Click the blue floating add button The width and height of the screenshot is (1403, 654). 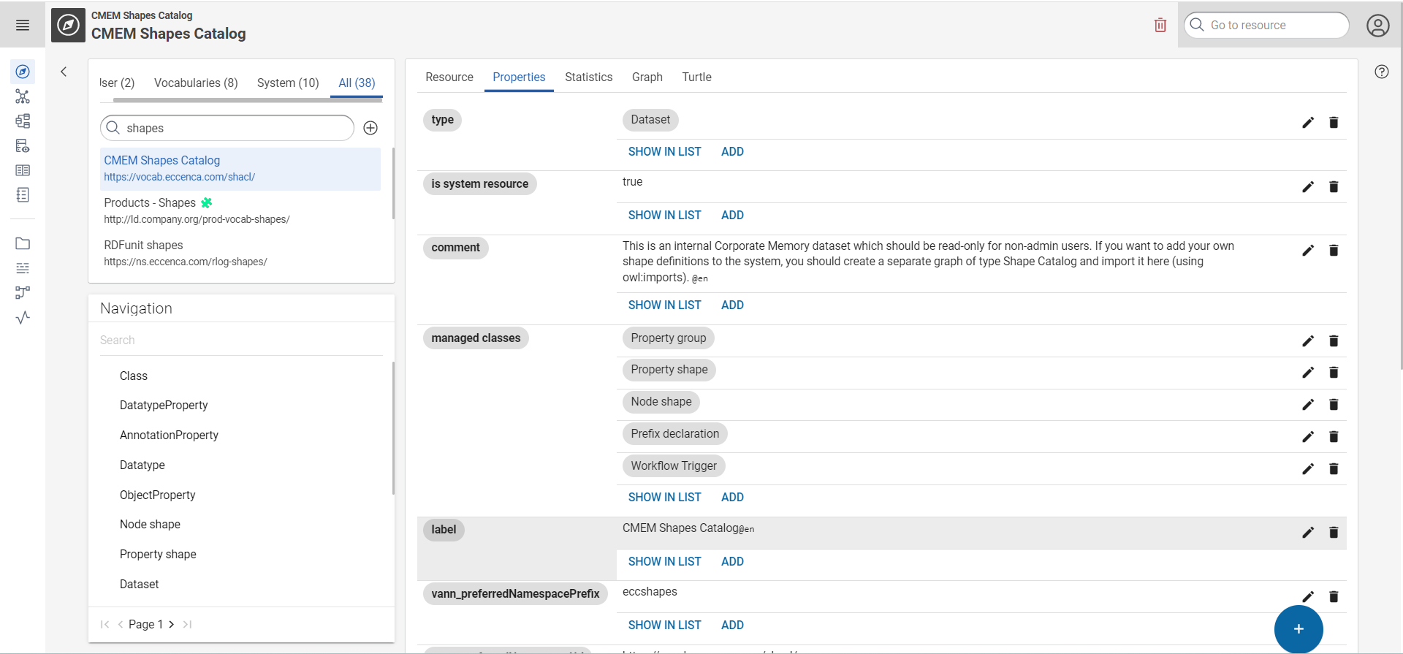point(1298,629)
